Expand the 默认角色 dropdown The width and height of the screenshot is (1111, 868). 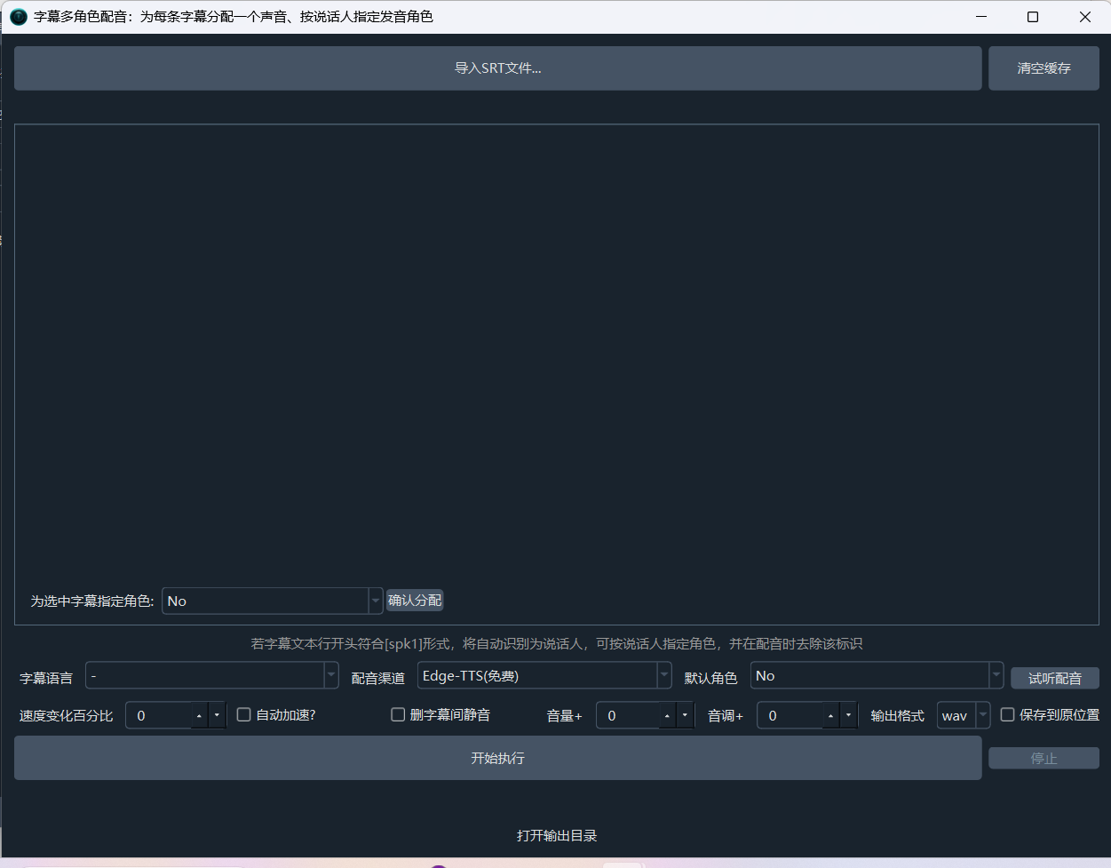pyautogui.click(x=876, y=676)
